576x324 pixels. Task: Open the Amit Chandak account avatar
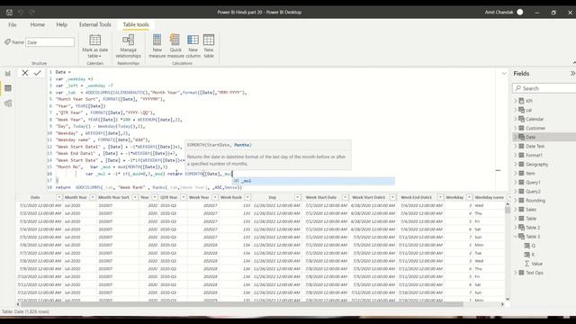coord(520,12)
